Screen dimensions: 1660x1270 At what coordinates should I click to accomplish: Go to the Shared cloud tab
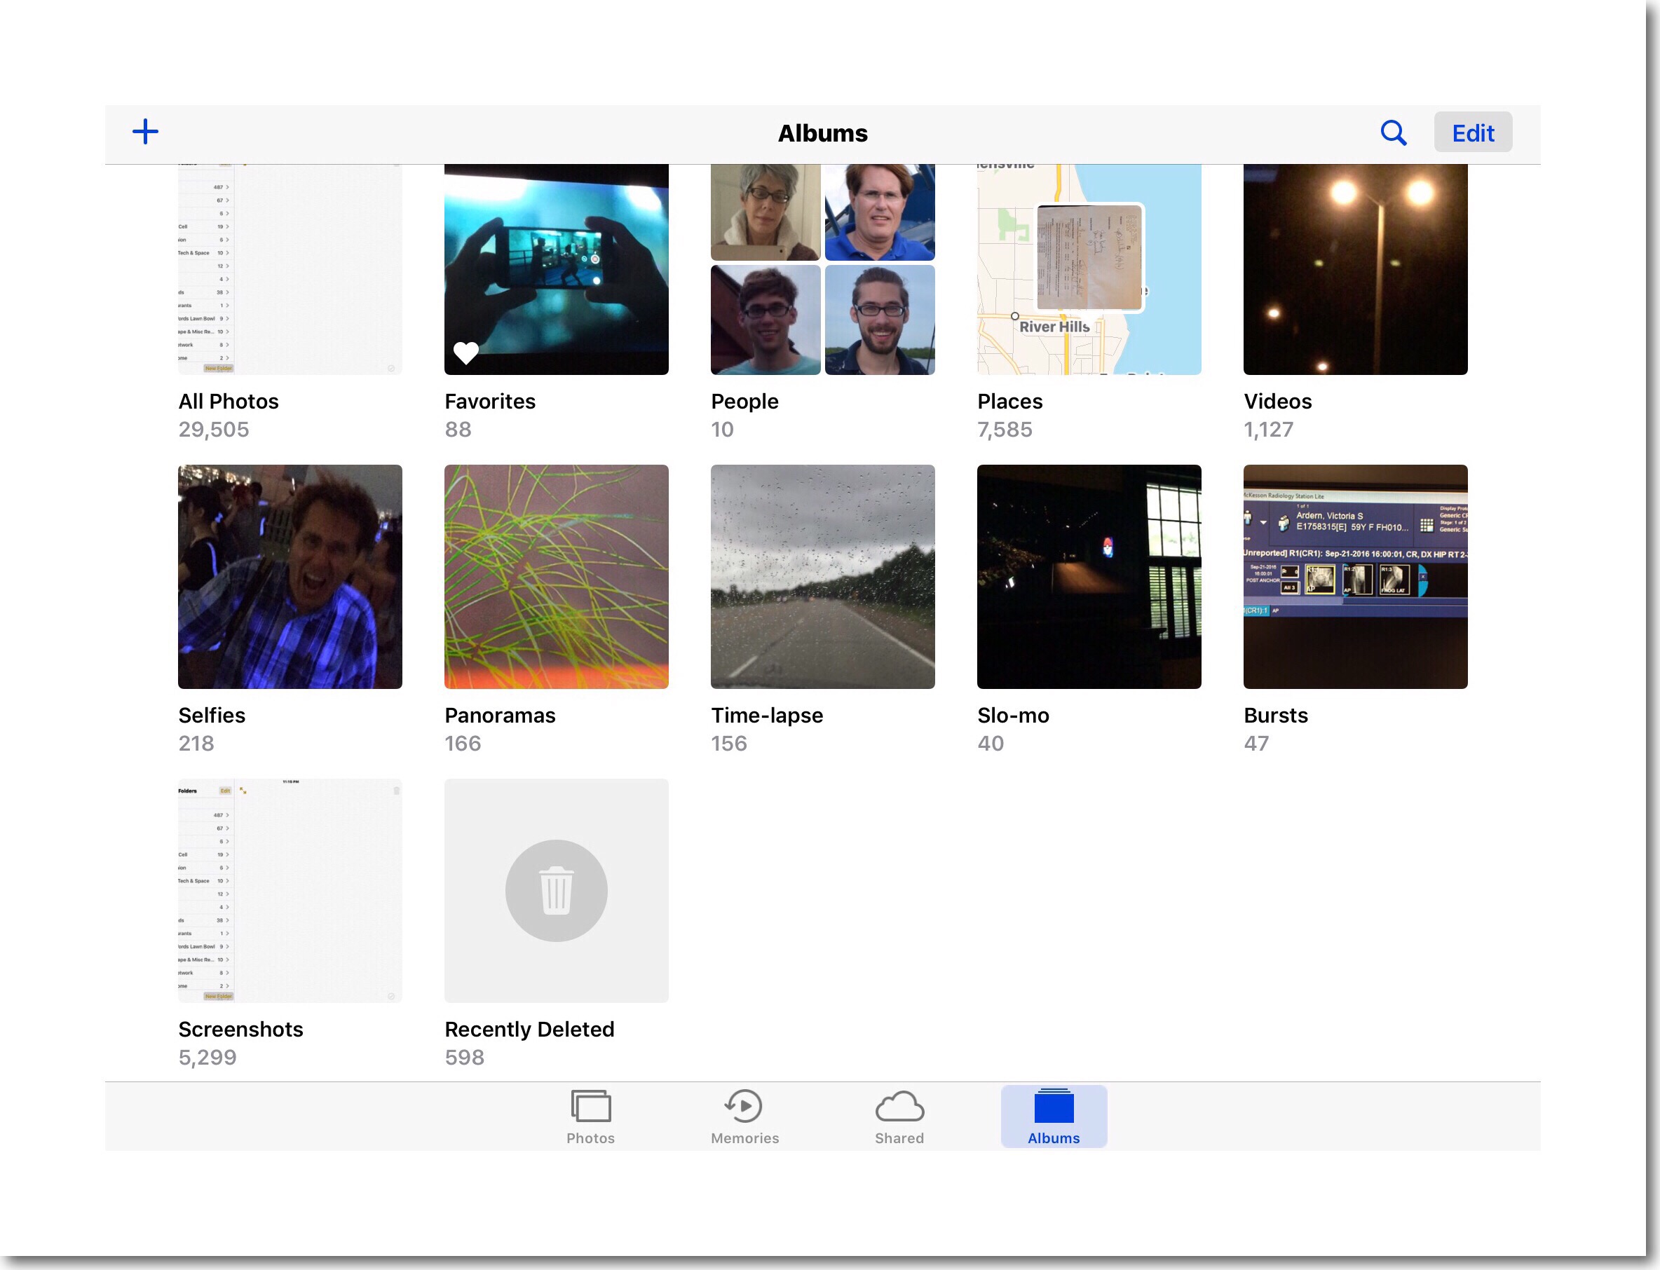pyautogui.click(x=899, y=1117)
